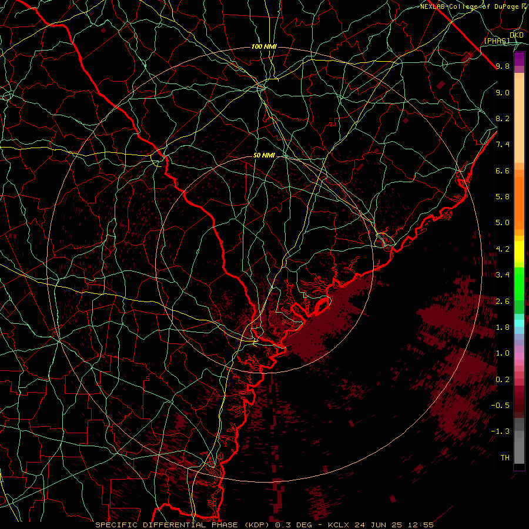This screenshot has height=529, width=529.
Task: Click the 6.6 value on the color scale
Action: [x=503, y=170]
